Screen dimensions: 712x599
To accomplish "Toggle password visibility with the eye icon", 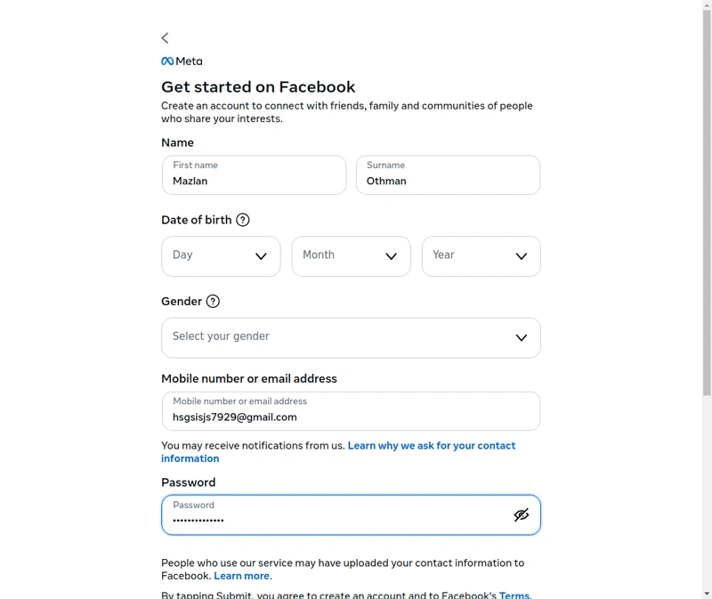I will pyautogui.click(x=522, y=514).
